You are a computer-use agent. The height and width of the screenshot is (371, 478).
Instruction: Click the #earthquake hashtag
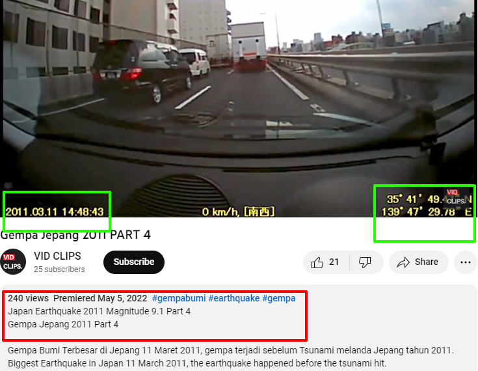pyautogui.click(x=234, y=298)
